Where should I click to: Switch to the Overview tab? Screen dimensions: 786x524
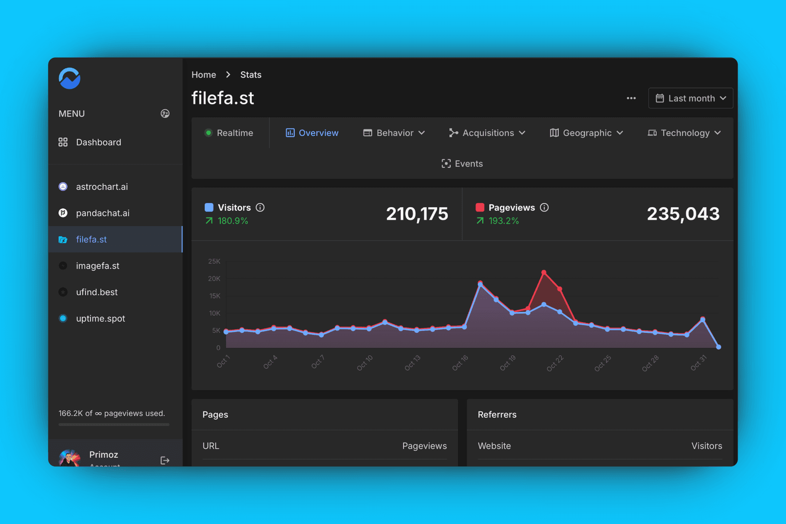coord(312,132)
